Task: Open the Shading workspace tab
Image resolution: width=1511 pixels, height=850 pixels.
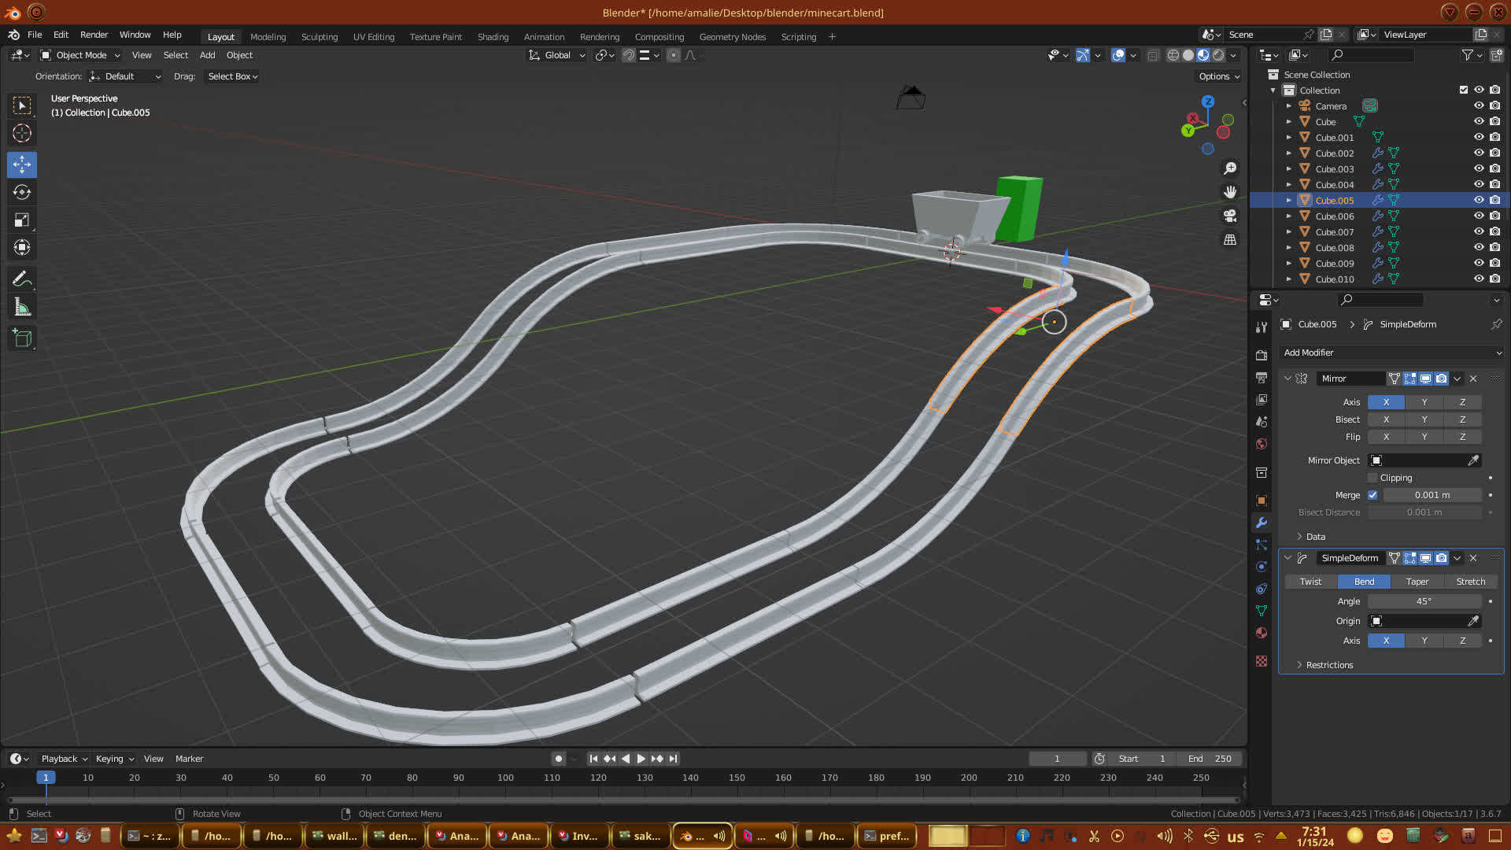Action: coord(493,37)
